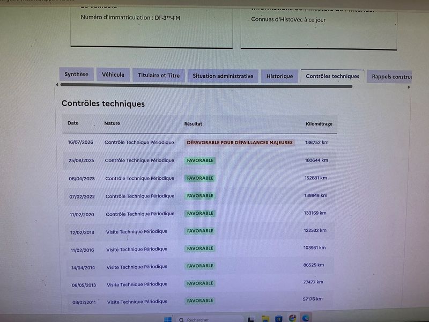Go to Situation administrative tab
The image size is (429, 322).
(x=223, y=76)
